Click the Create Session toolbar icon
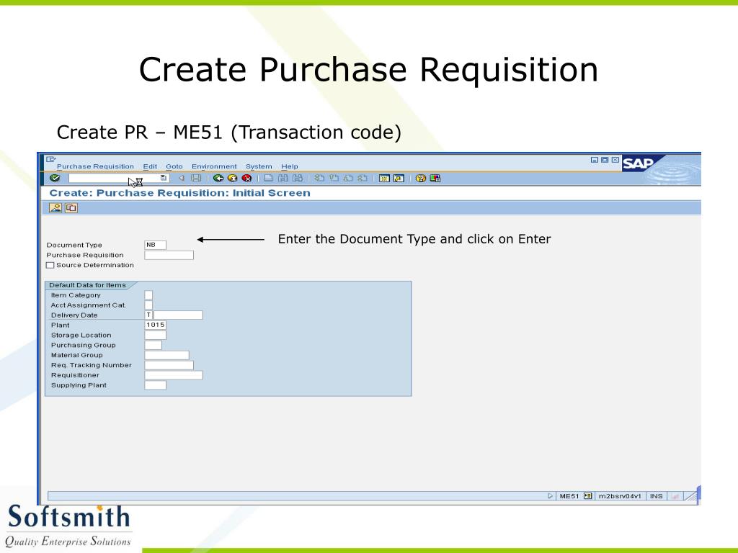The width and height of the screenshot is (738, 553). [385, 179]
